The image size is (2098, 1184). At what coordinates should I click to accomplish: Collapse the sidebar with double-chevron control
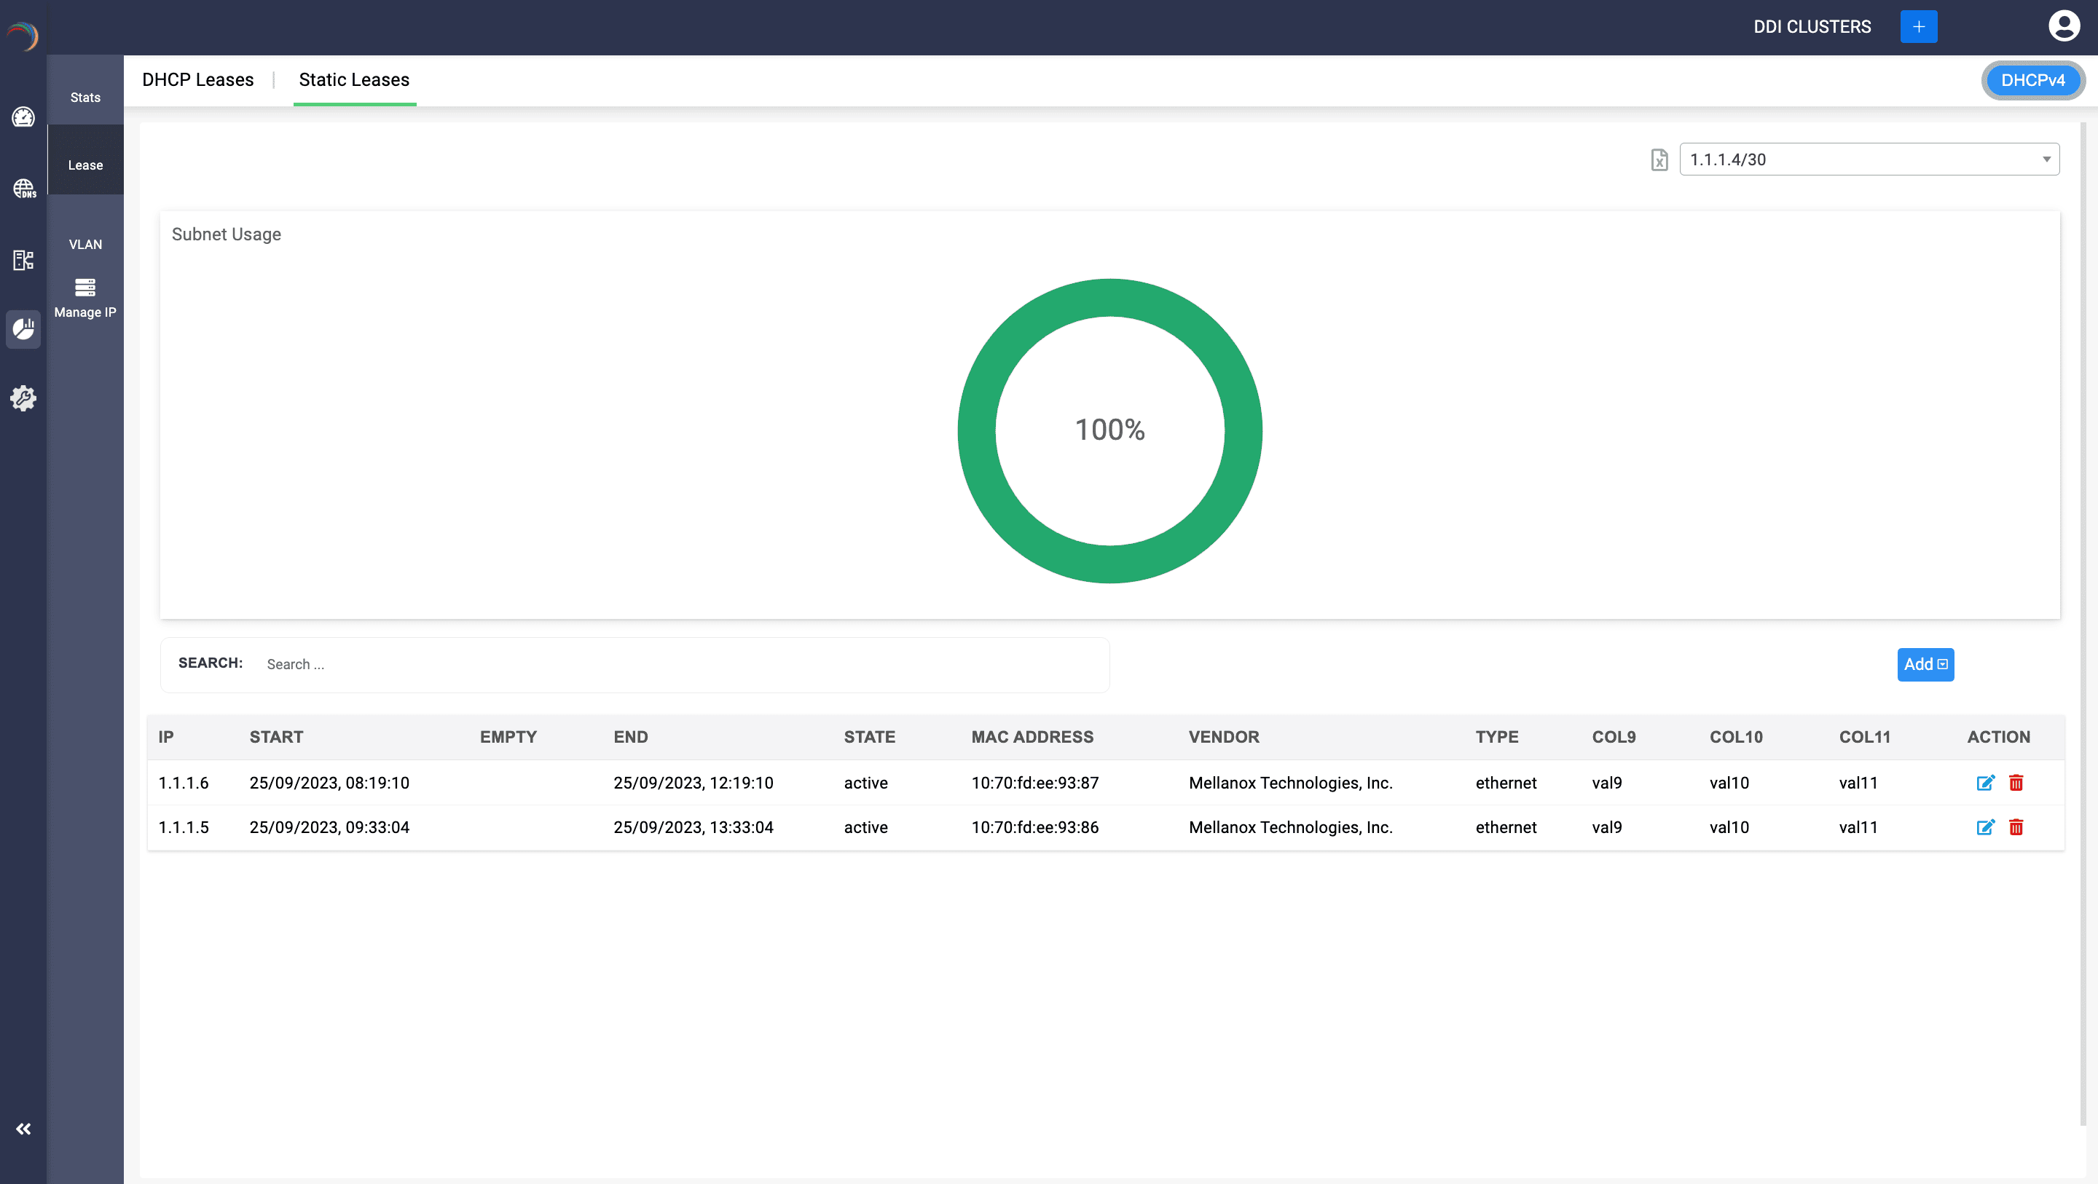pos(23,1129)
